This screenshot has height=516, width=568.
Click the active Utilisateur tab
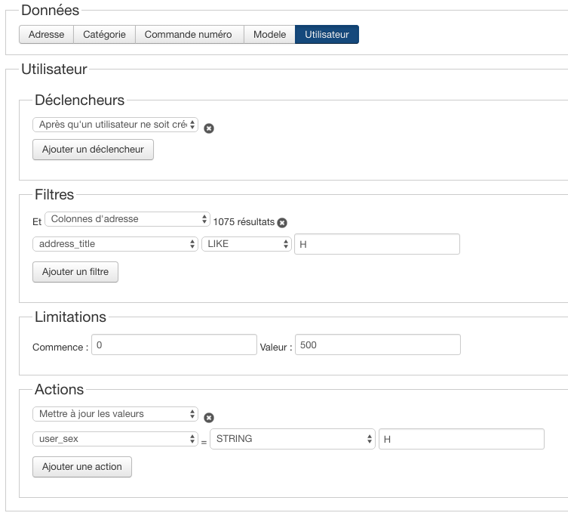(x=327, y=35)
